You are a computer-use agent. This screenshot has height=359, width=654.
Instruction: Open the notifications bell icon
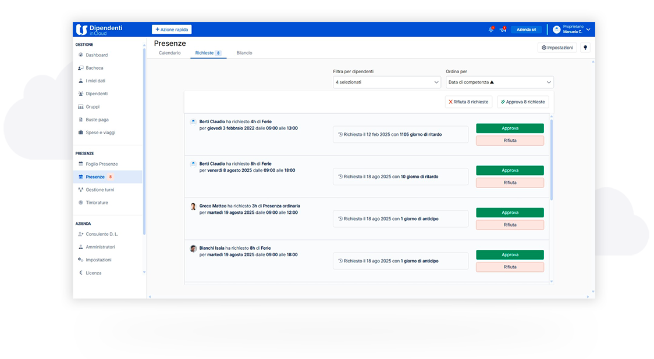click(491, 29)
